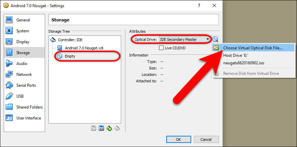Open the System settings category
Image resolution: width=297 pixels, height=147 pixels.
[x=24, y=31]
